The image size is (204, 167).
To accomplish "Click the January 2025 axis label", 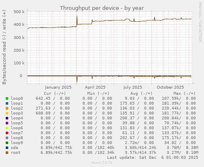I will [x=58, y=87].
